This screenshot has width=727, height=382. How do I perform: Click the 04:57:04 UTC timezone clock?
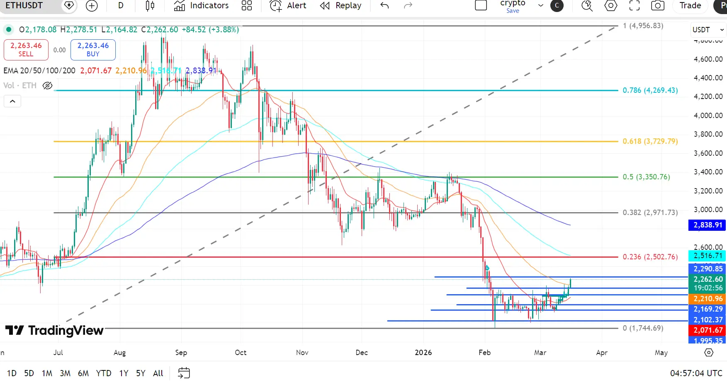696,373
